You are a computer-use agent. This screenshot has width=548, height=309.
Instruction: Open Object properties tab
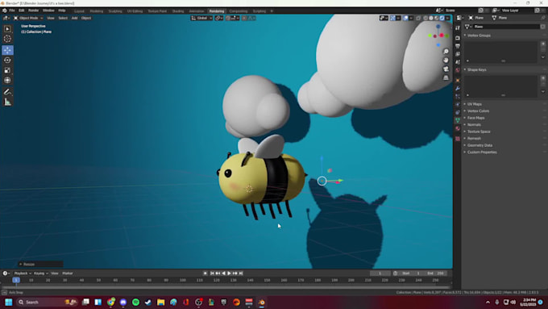(x=458, y=80)
